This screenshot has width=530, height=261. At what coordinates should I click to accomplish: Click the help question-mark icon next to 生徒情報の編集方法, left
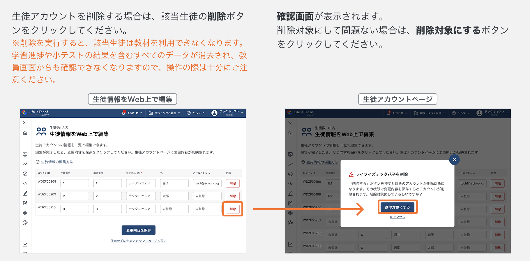tap(38, 162)
